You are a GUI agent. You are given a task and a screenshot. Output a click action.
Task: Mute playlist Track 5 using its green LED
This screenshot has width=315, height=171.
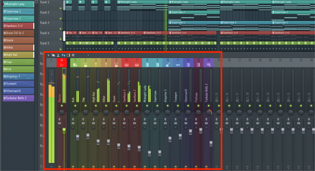(x=61, y=49)
